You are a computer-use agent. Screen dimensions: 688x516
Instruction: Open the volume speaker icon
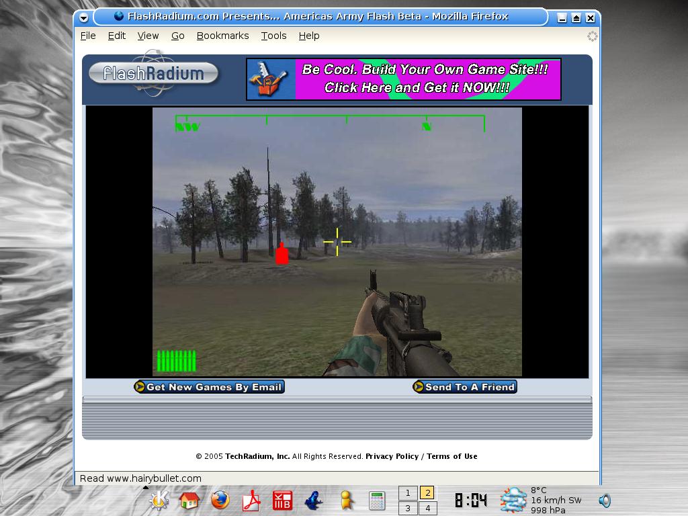point(605,501)
